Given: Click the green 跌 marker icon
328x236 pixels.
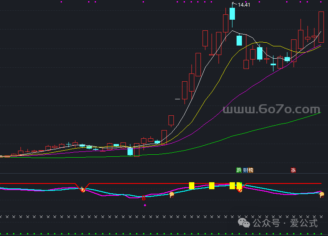Looking at the screenshot, I should click(x=239, y=170).
